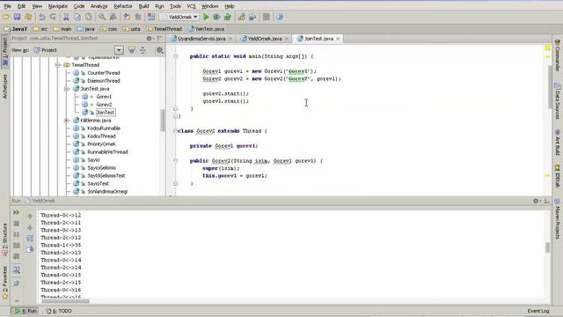Click the Down stack trace arrow
Viewport: 563px width, 317px height.
click(30, 227)
